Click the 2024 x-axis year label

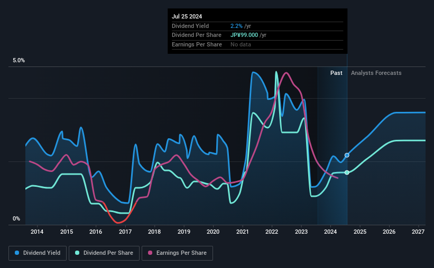[x=330, y=232]
